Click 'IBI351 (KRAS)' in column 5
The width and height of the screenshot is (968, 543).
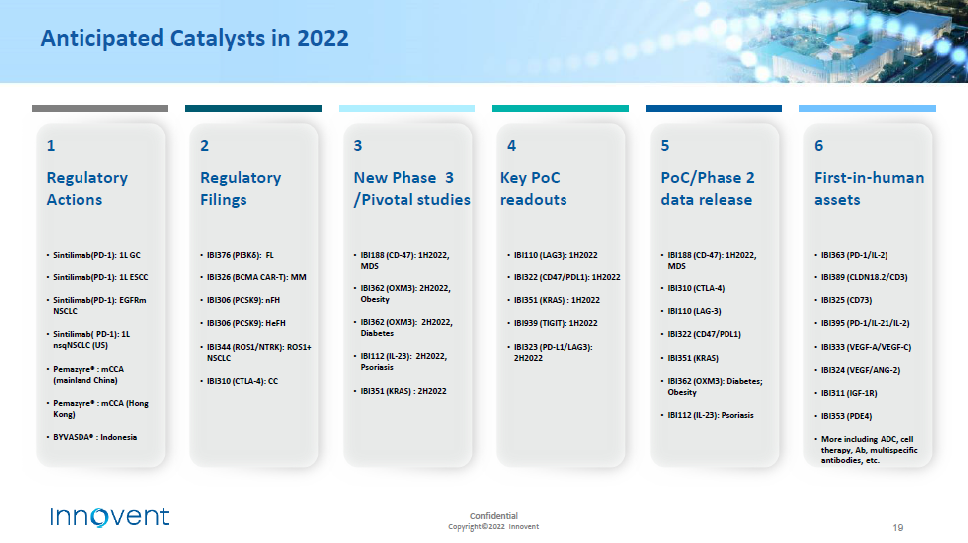pos(693,358)
